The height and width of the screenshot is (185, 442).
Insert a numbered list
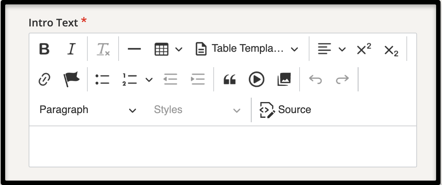click(130, 79)
